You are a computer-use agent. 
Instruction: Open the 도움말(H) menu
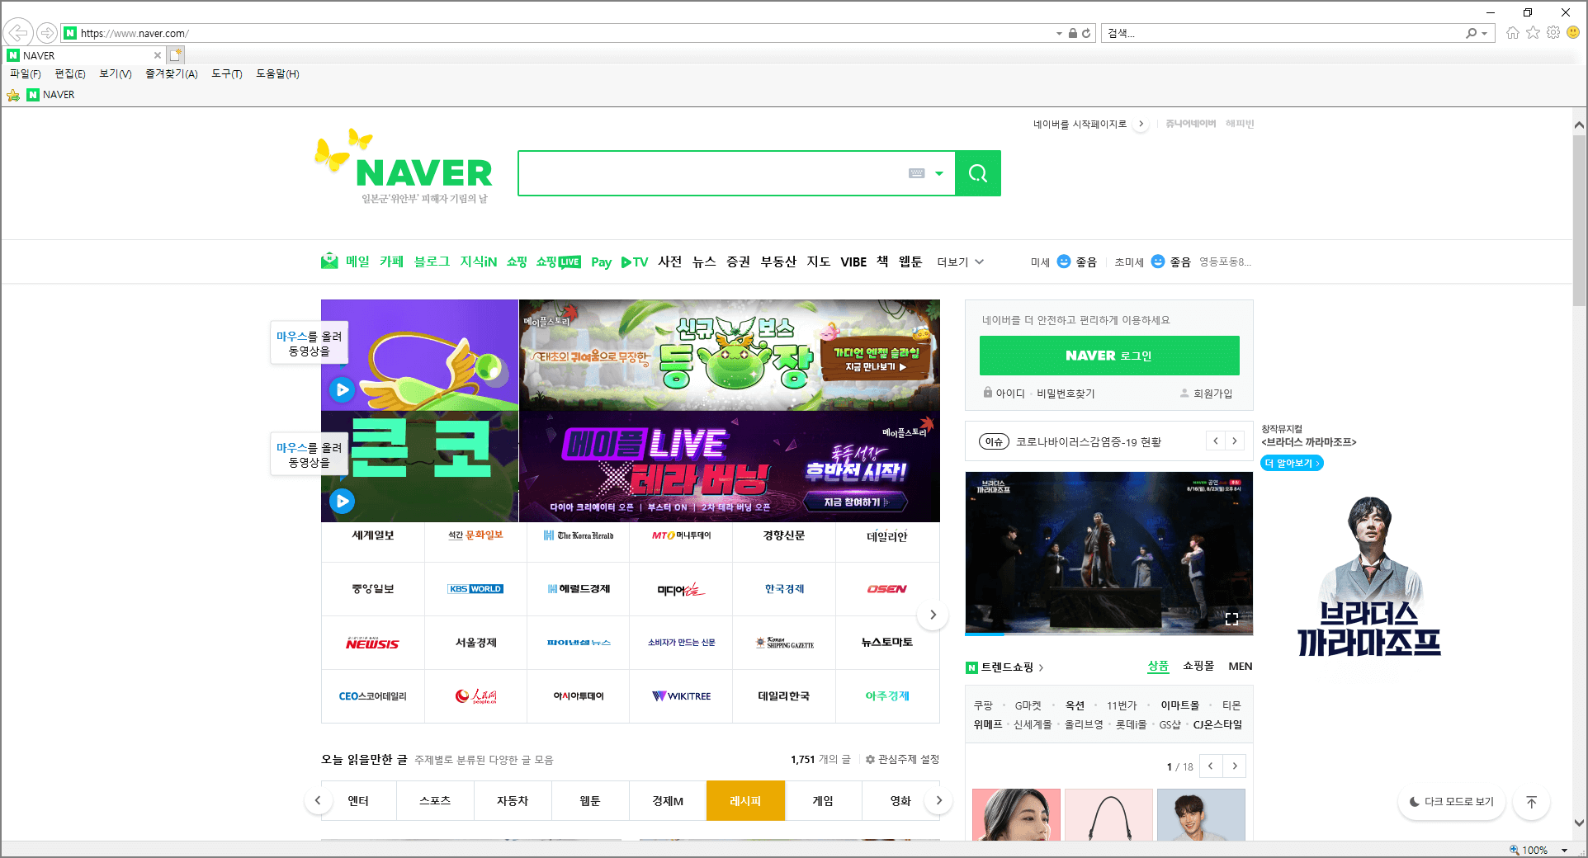pyautogui.click(x=277, y=73)
